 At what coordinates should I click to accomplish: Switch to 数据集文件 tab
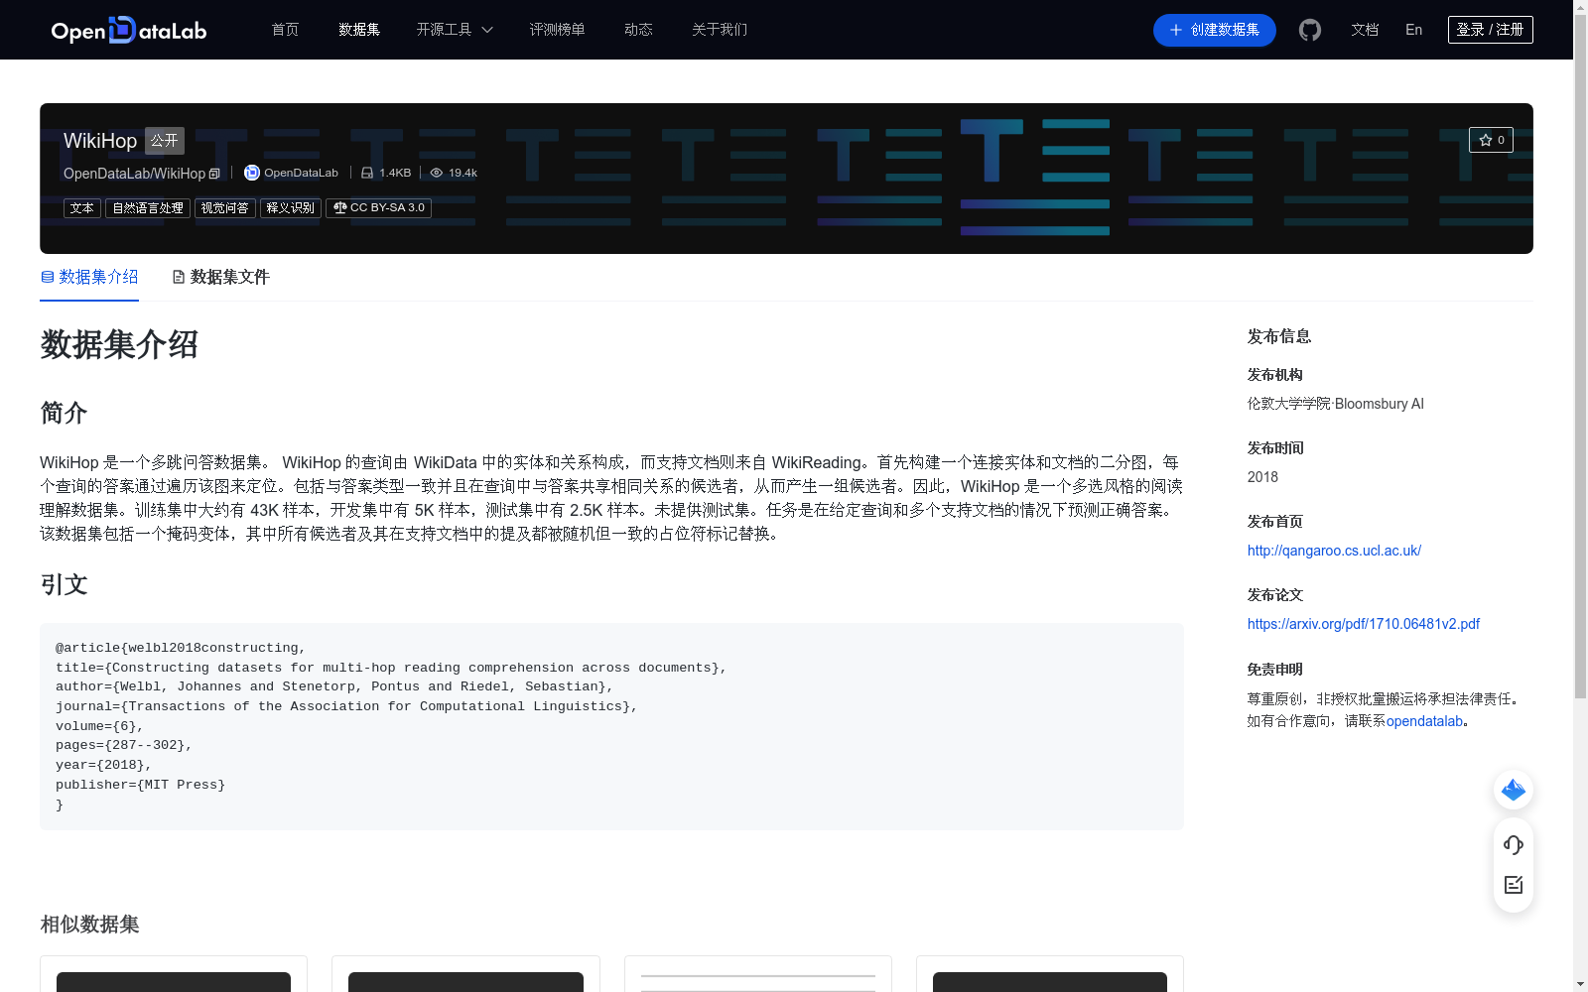(x=220, y=277)
